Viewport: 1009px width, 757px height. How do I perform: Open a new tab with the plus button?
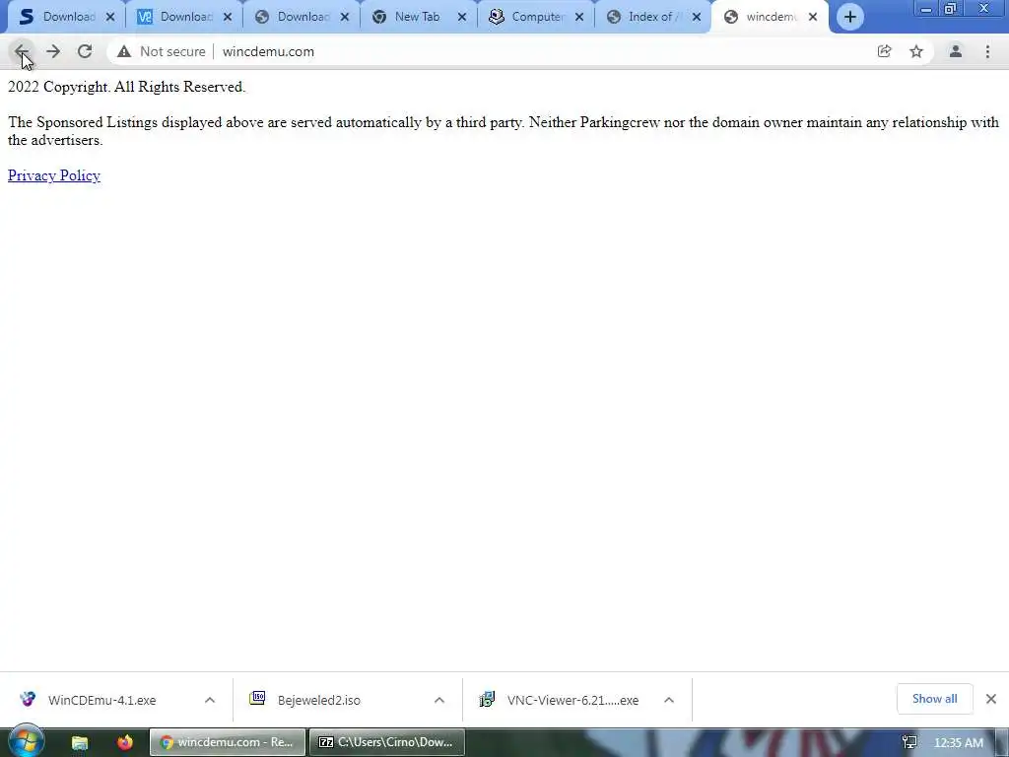click(x=850, y=17)
